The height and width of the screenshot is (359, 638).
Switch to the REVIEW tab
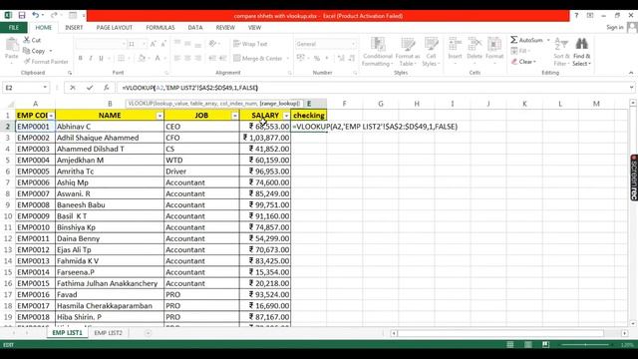click(225, 27)
